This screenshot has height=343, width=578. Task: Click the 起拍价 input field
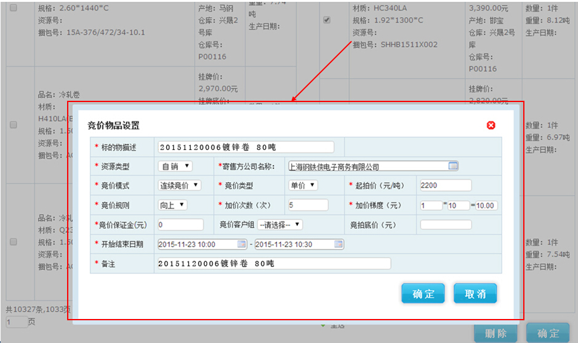[x=445, y=186]
